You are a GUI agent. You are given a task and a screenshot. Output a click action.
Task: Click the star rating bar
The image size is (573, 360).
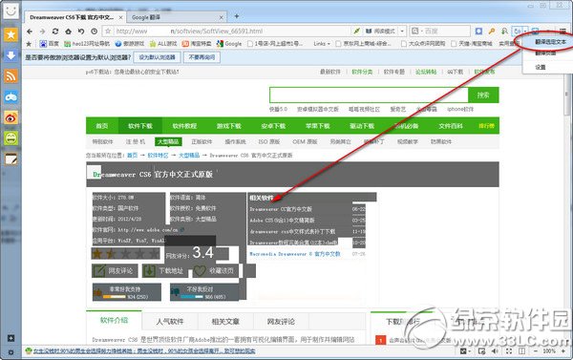[x=126, y=253]
